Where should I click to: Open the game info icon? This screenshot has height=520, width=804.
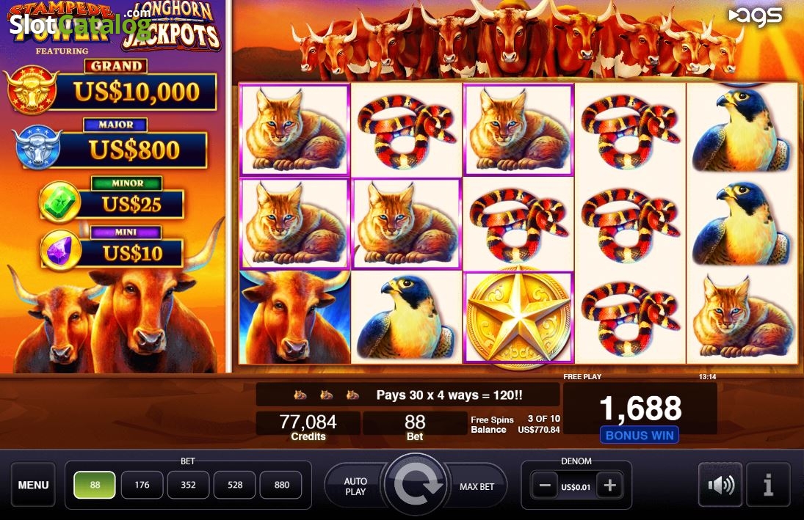[767, 485]
